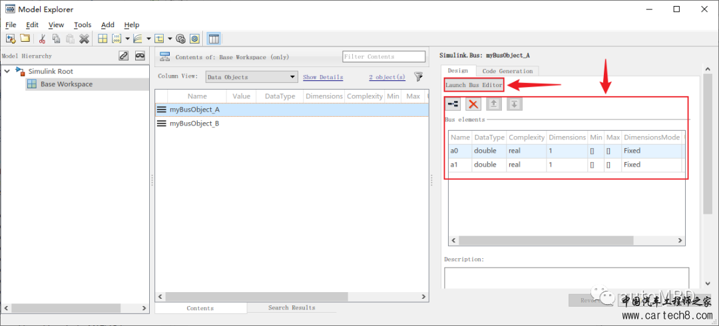719x326 pixels.
Task: Click the Add Configuration Set gear icon
Action: [180, 39]
